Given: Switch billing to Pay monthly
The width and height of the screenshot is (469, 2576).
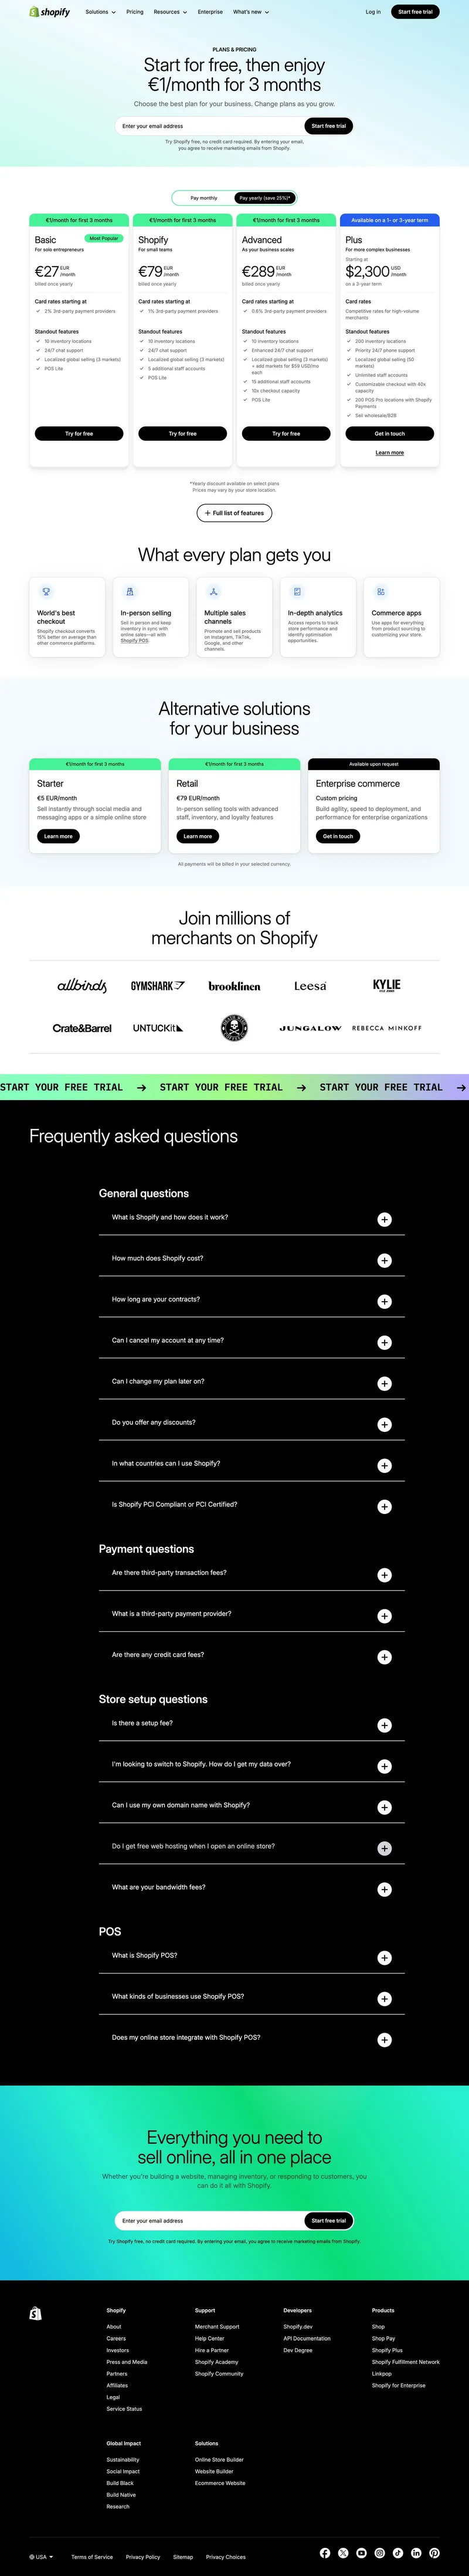Looking at the screenshot, I should coord(204,198).
